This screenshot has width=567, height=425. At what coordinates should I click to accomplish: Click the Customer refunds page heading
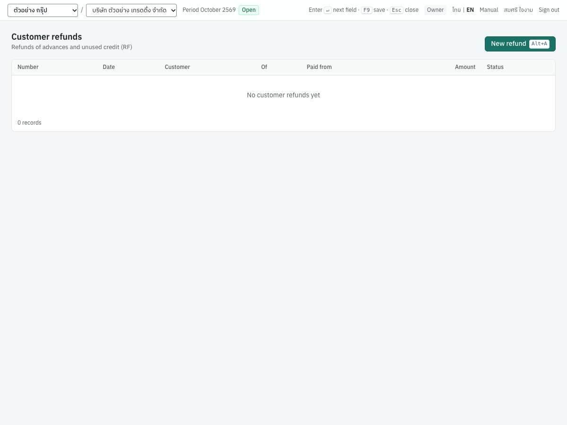point(47,37)
